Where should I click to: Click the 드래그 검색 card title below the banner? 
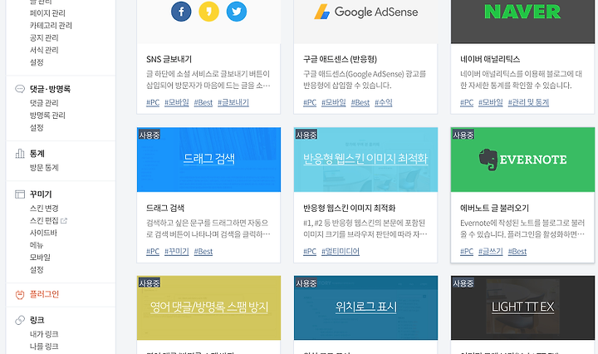coord(165,208)
